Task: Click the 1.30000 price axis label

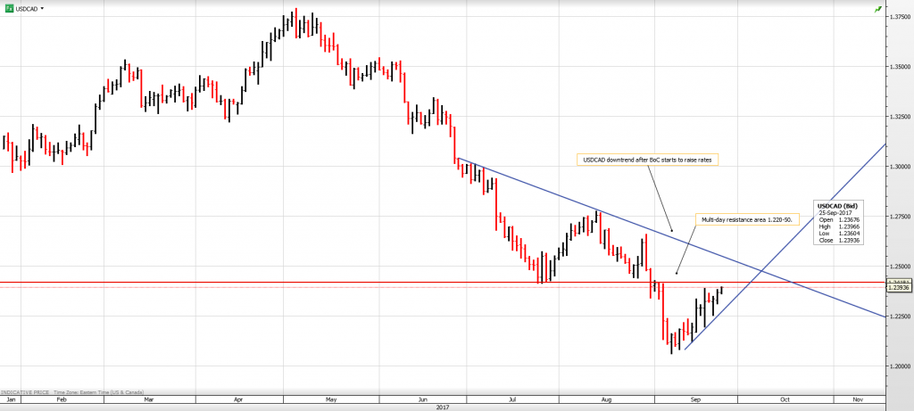Action: [899, 167]
